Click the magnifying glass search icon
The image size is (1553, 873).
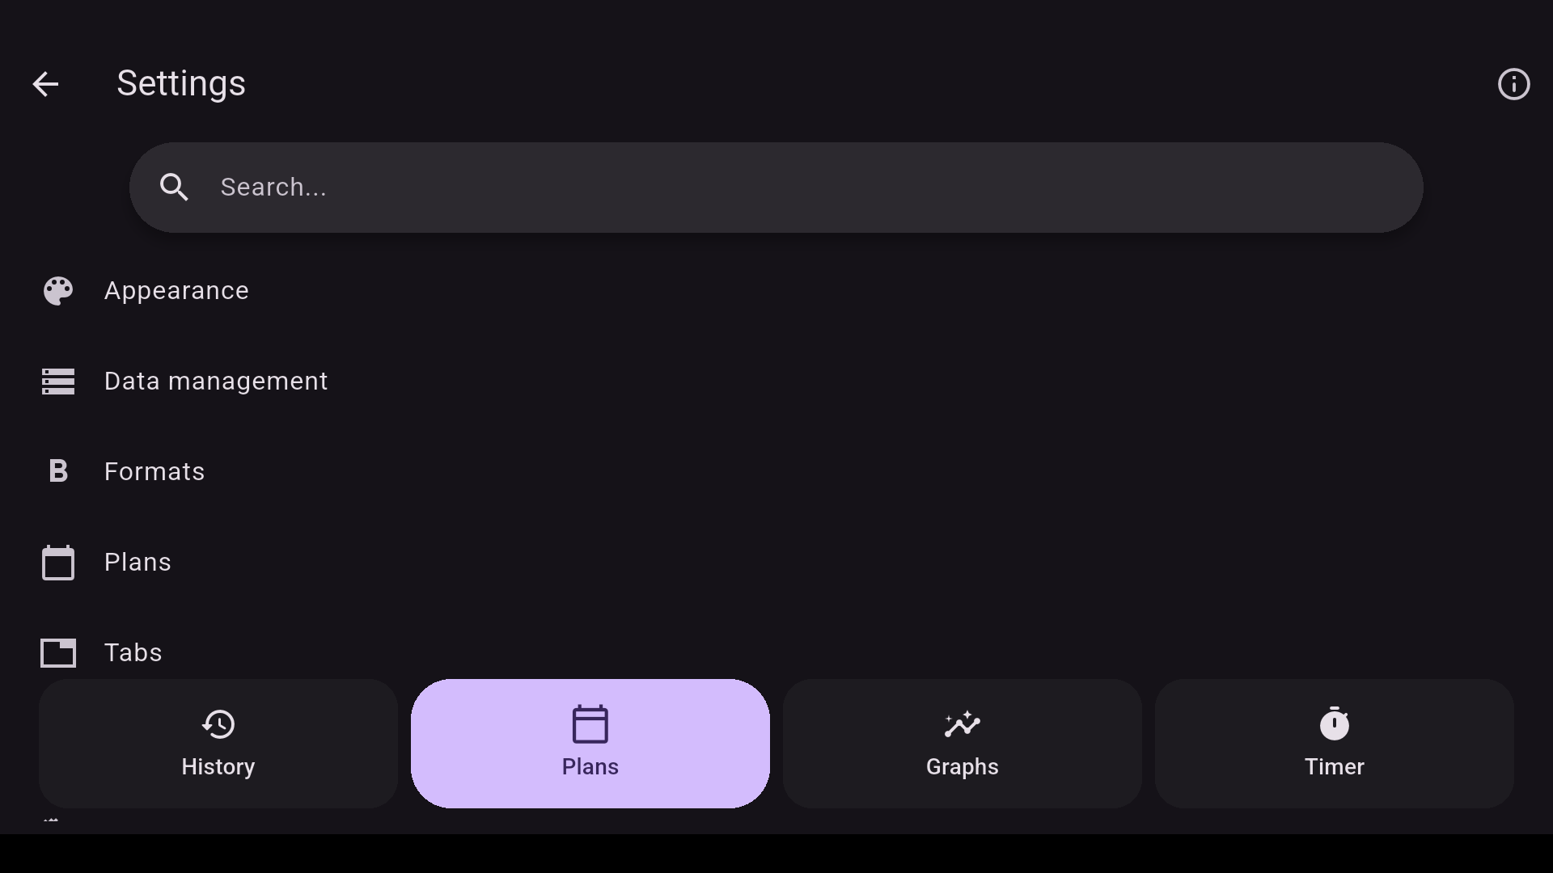tap(174, 188)
